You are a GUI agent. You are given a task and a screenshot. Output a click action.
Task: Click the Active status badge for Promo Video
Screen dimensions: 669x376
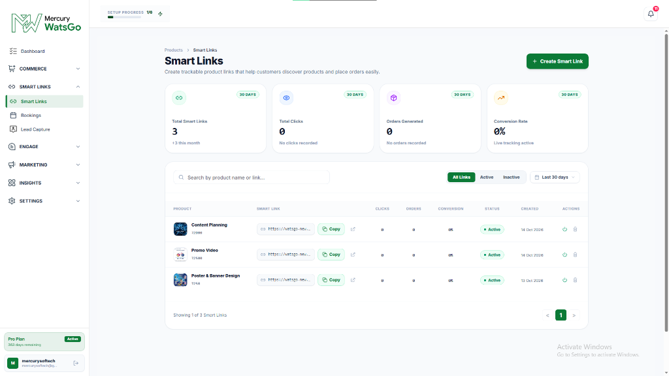click(x=492, y=255)
